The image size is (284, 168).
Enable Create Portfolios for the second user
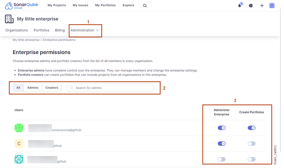click(251, 143)
